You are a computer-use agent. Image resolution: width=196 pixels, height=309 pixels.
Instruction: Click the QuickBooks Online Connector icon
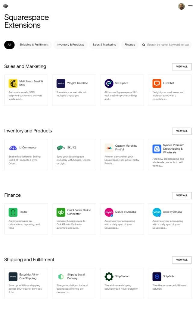click(60, 212)
